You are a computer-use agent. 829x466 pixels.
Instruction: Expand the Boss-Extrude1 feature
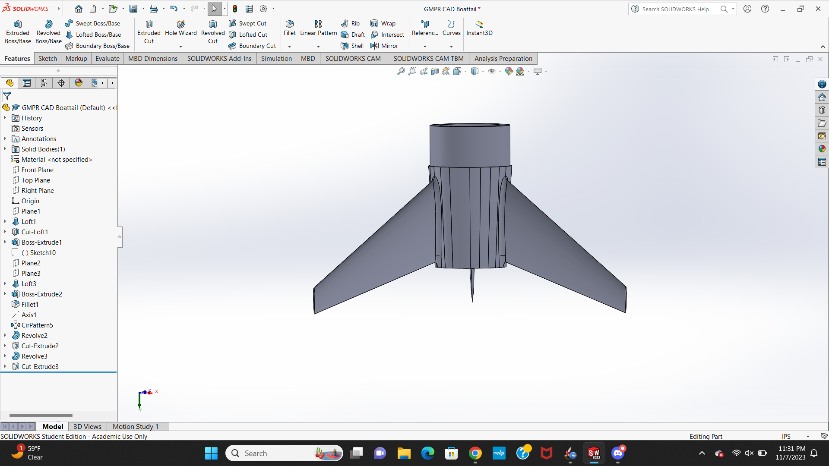(5, 242)
